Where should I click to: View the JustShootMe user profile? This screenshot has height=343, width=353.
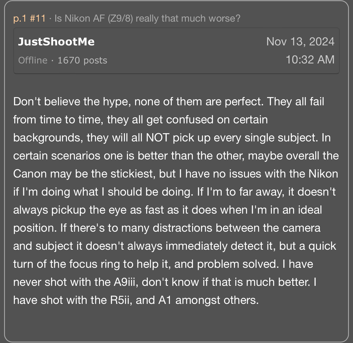tap(56, 42)
